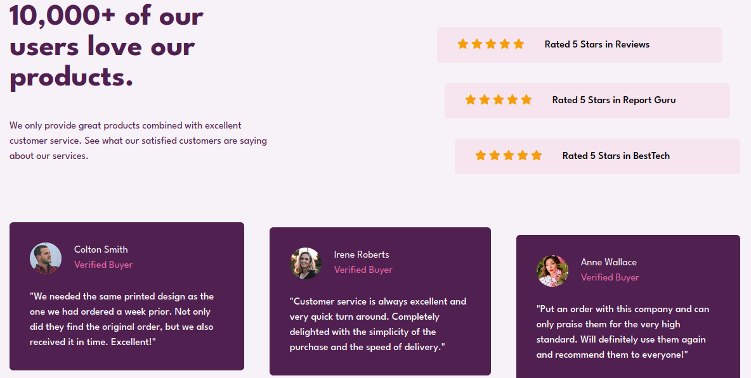Click the Irene Roberts reviewer name
Screen dimensions: 751x378
click(x=362, y=255)
